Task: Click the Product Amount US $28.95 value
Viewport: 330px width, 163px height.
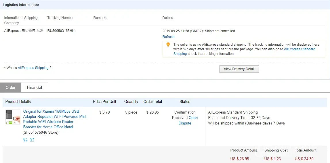Action: coord(240,159)
